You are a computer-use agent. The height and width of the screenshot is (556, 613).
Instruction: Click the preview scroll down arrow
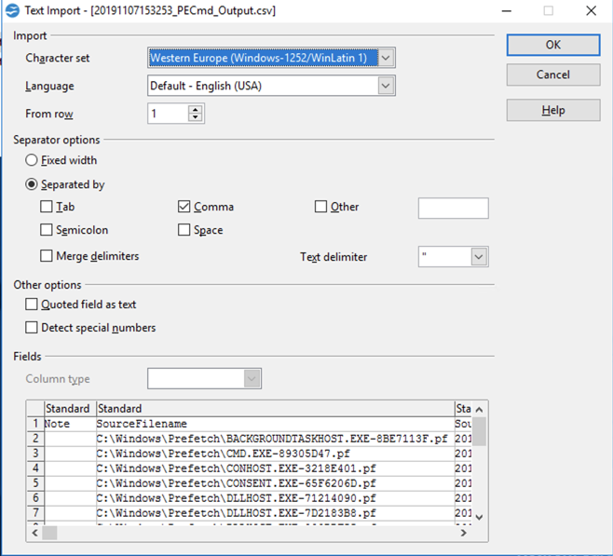coord(479,517)
